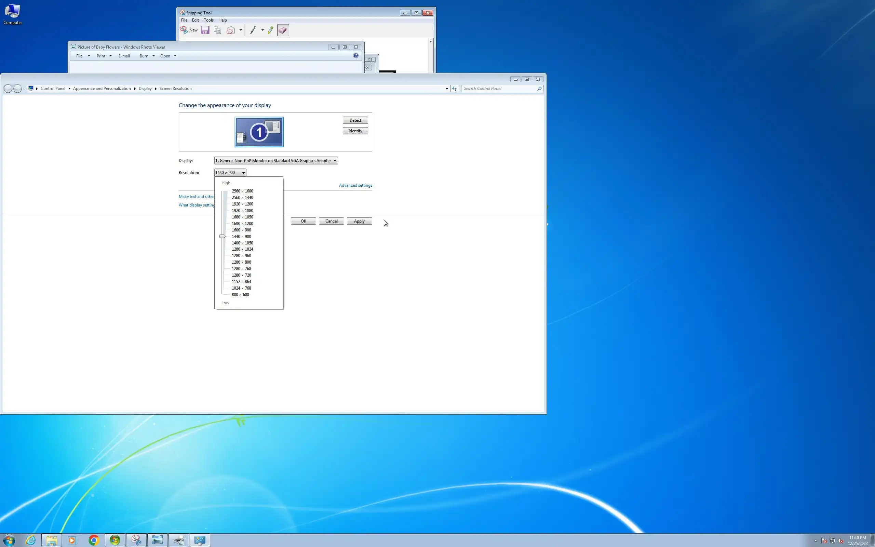The height and width of the screenshot is (547, 875).
Task: Select the yellow Highlighter tool
Action: tap(270, 30)
